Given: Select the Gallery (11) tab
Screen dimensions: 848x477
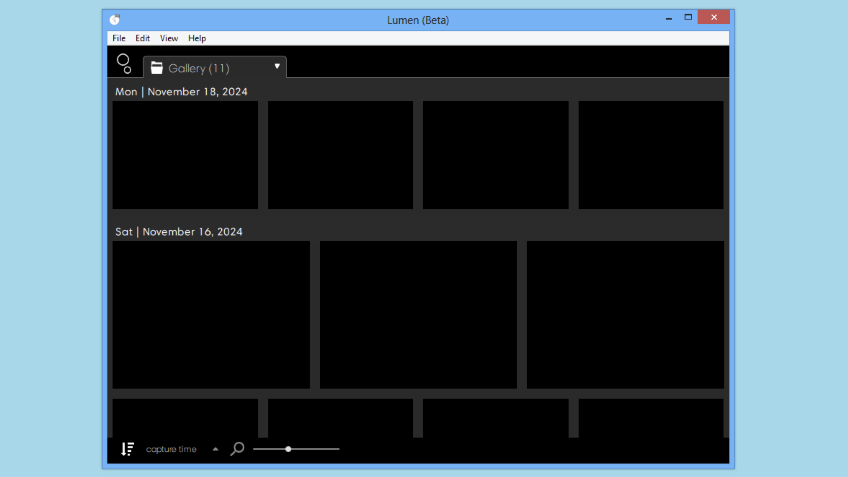Looking at the screenshot, I should tap(215, 67).
